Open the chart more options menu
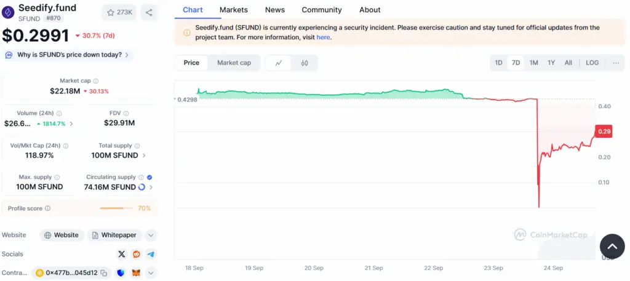The height and width of the screenshot is (281, 630). coord(615,63)
